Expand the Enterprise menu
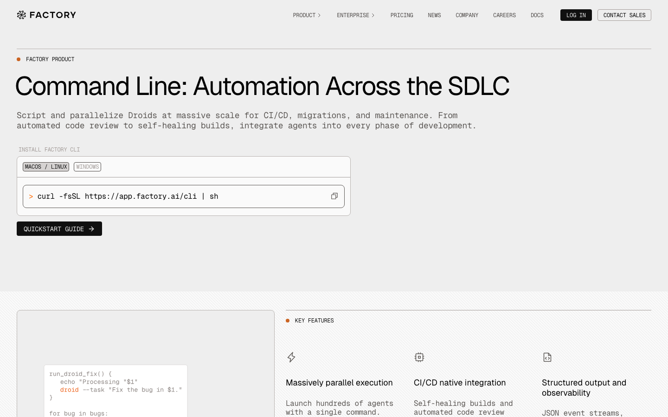 click(x=355, y=15)
